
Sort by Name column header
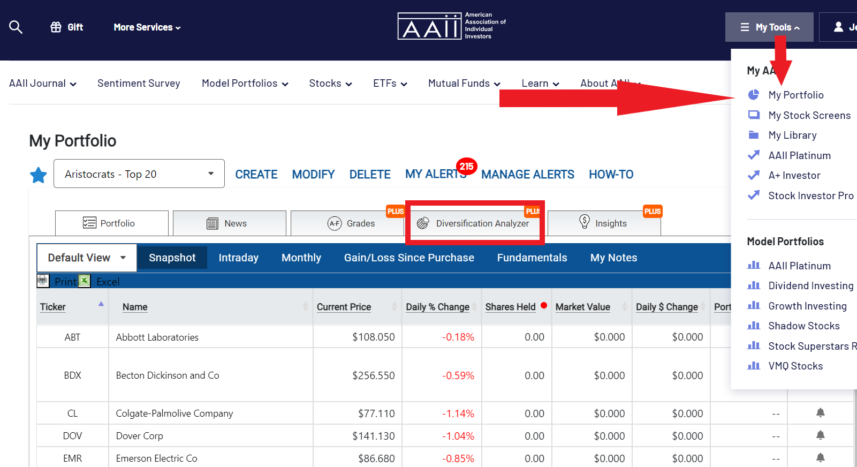tap(135, 307)
